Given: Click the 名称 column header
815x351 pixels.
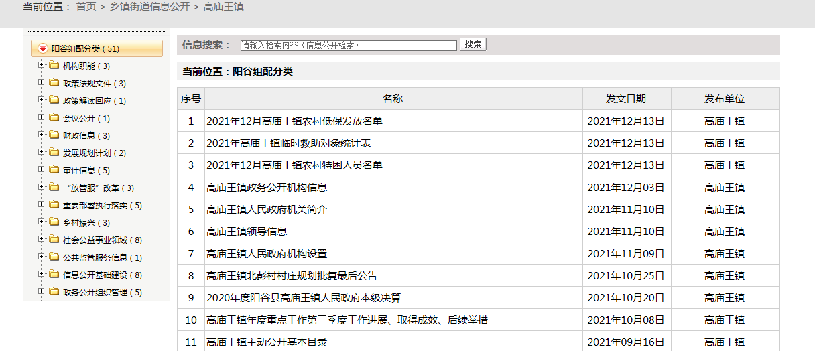Looking at the screenshot, I should 393,99.
